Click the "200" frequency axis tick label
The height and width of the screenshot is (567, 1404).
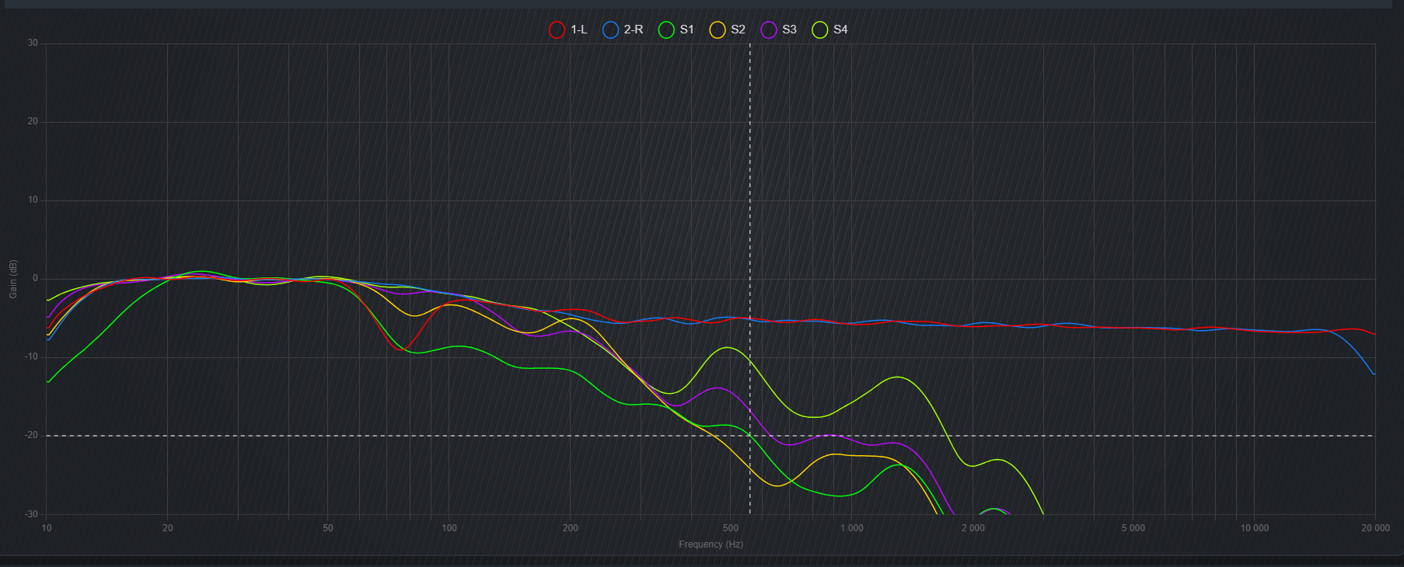click(571, 528)
